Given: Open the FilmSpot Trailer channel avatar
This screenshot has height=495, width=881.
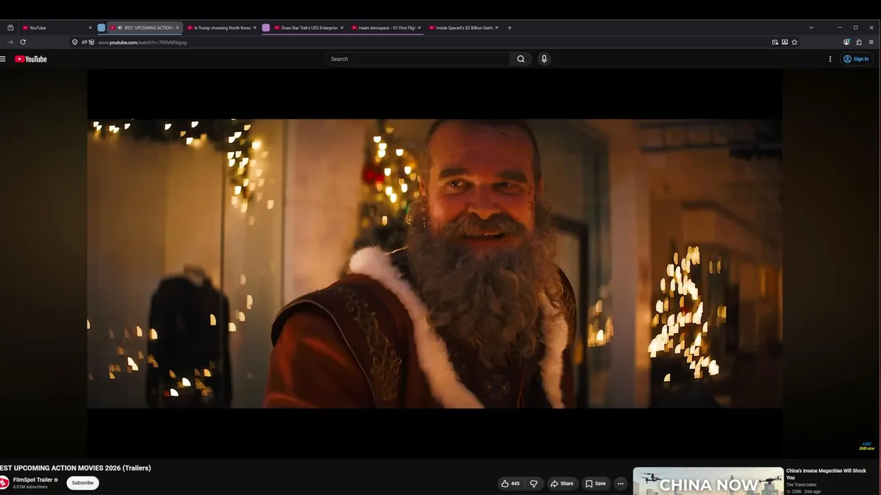Looking at the screenshot, I should tap(3, 483).
